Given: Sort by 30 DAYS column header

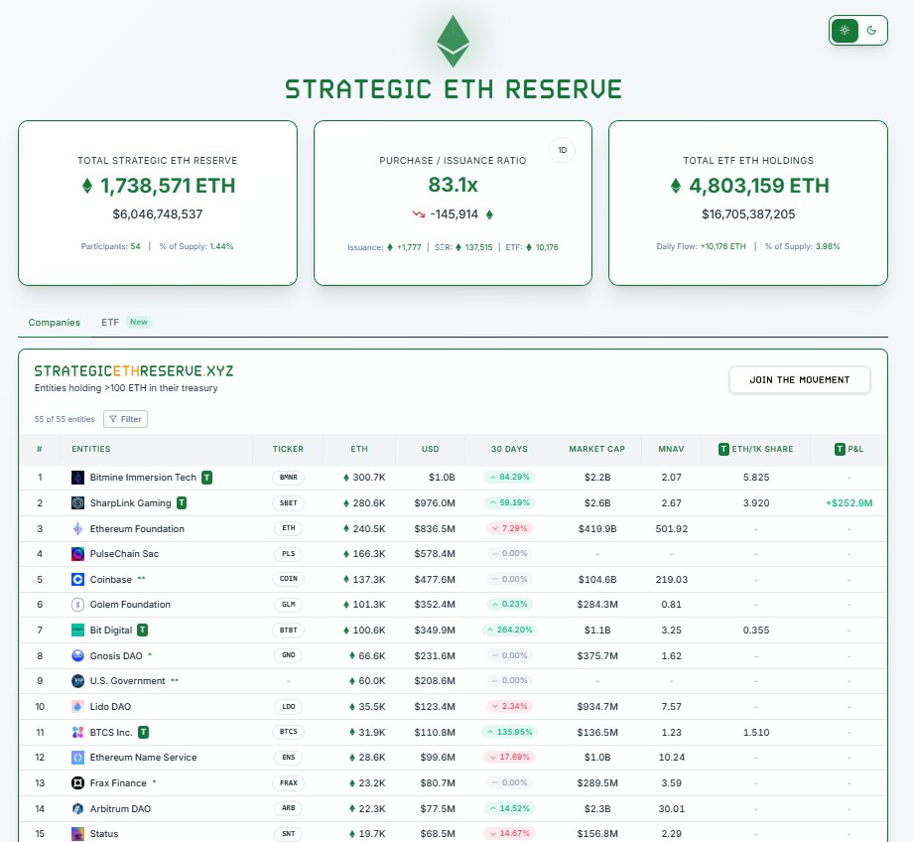Looking at the screenshot, I should tap(509, 449).
